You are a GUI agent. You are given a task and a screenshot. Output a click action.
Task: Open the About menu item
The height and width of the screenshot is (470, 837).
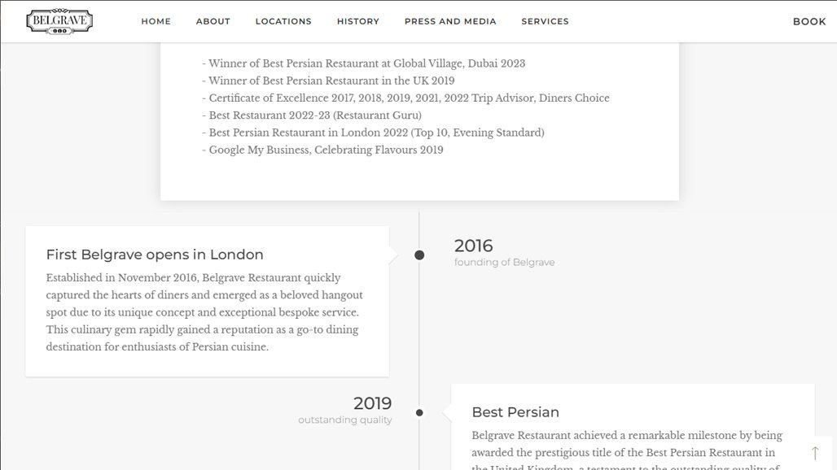pyautogui.click(x=213, y=21)
